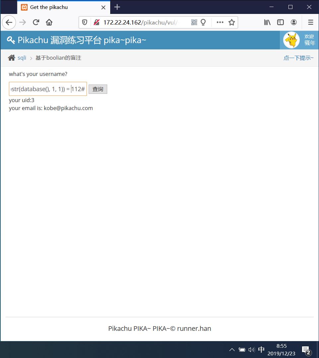Open the sqli breadcrumb link
The image size is (319, 358).
[x=22, y=58]
